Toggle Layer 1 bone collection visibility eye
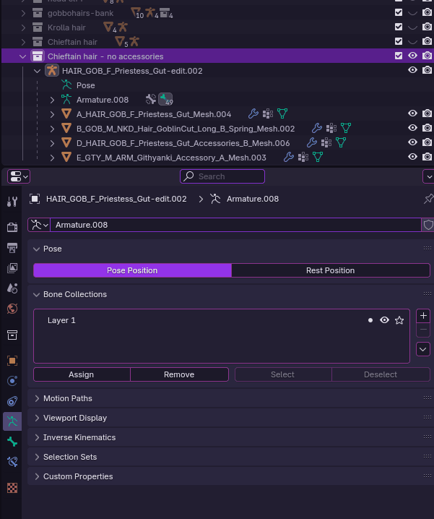Viewport: 434px width, 519px height. [x=384, y=320]
